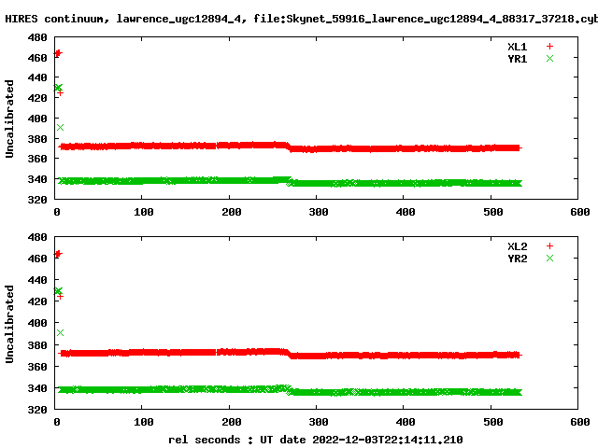Viewport: 598px width, 448px height.
Task: Click the green cross marker beside YR2
Action: point(549,258)
